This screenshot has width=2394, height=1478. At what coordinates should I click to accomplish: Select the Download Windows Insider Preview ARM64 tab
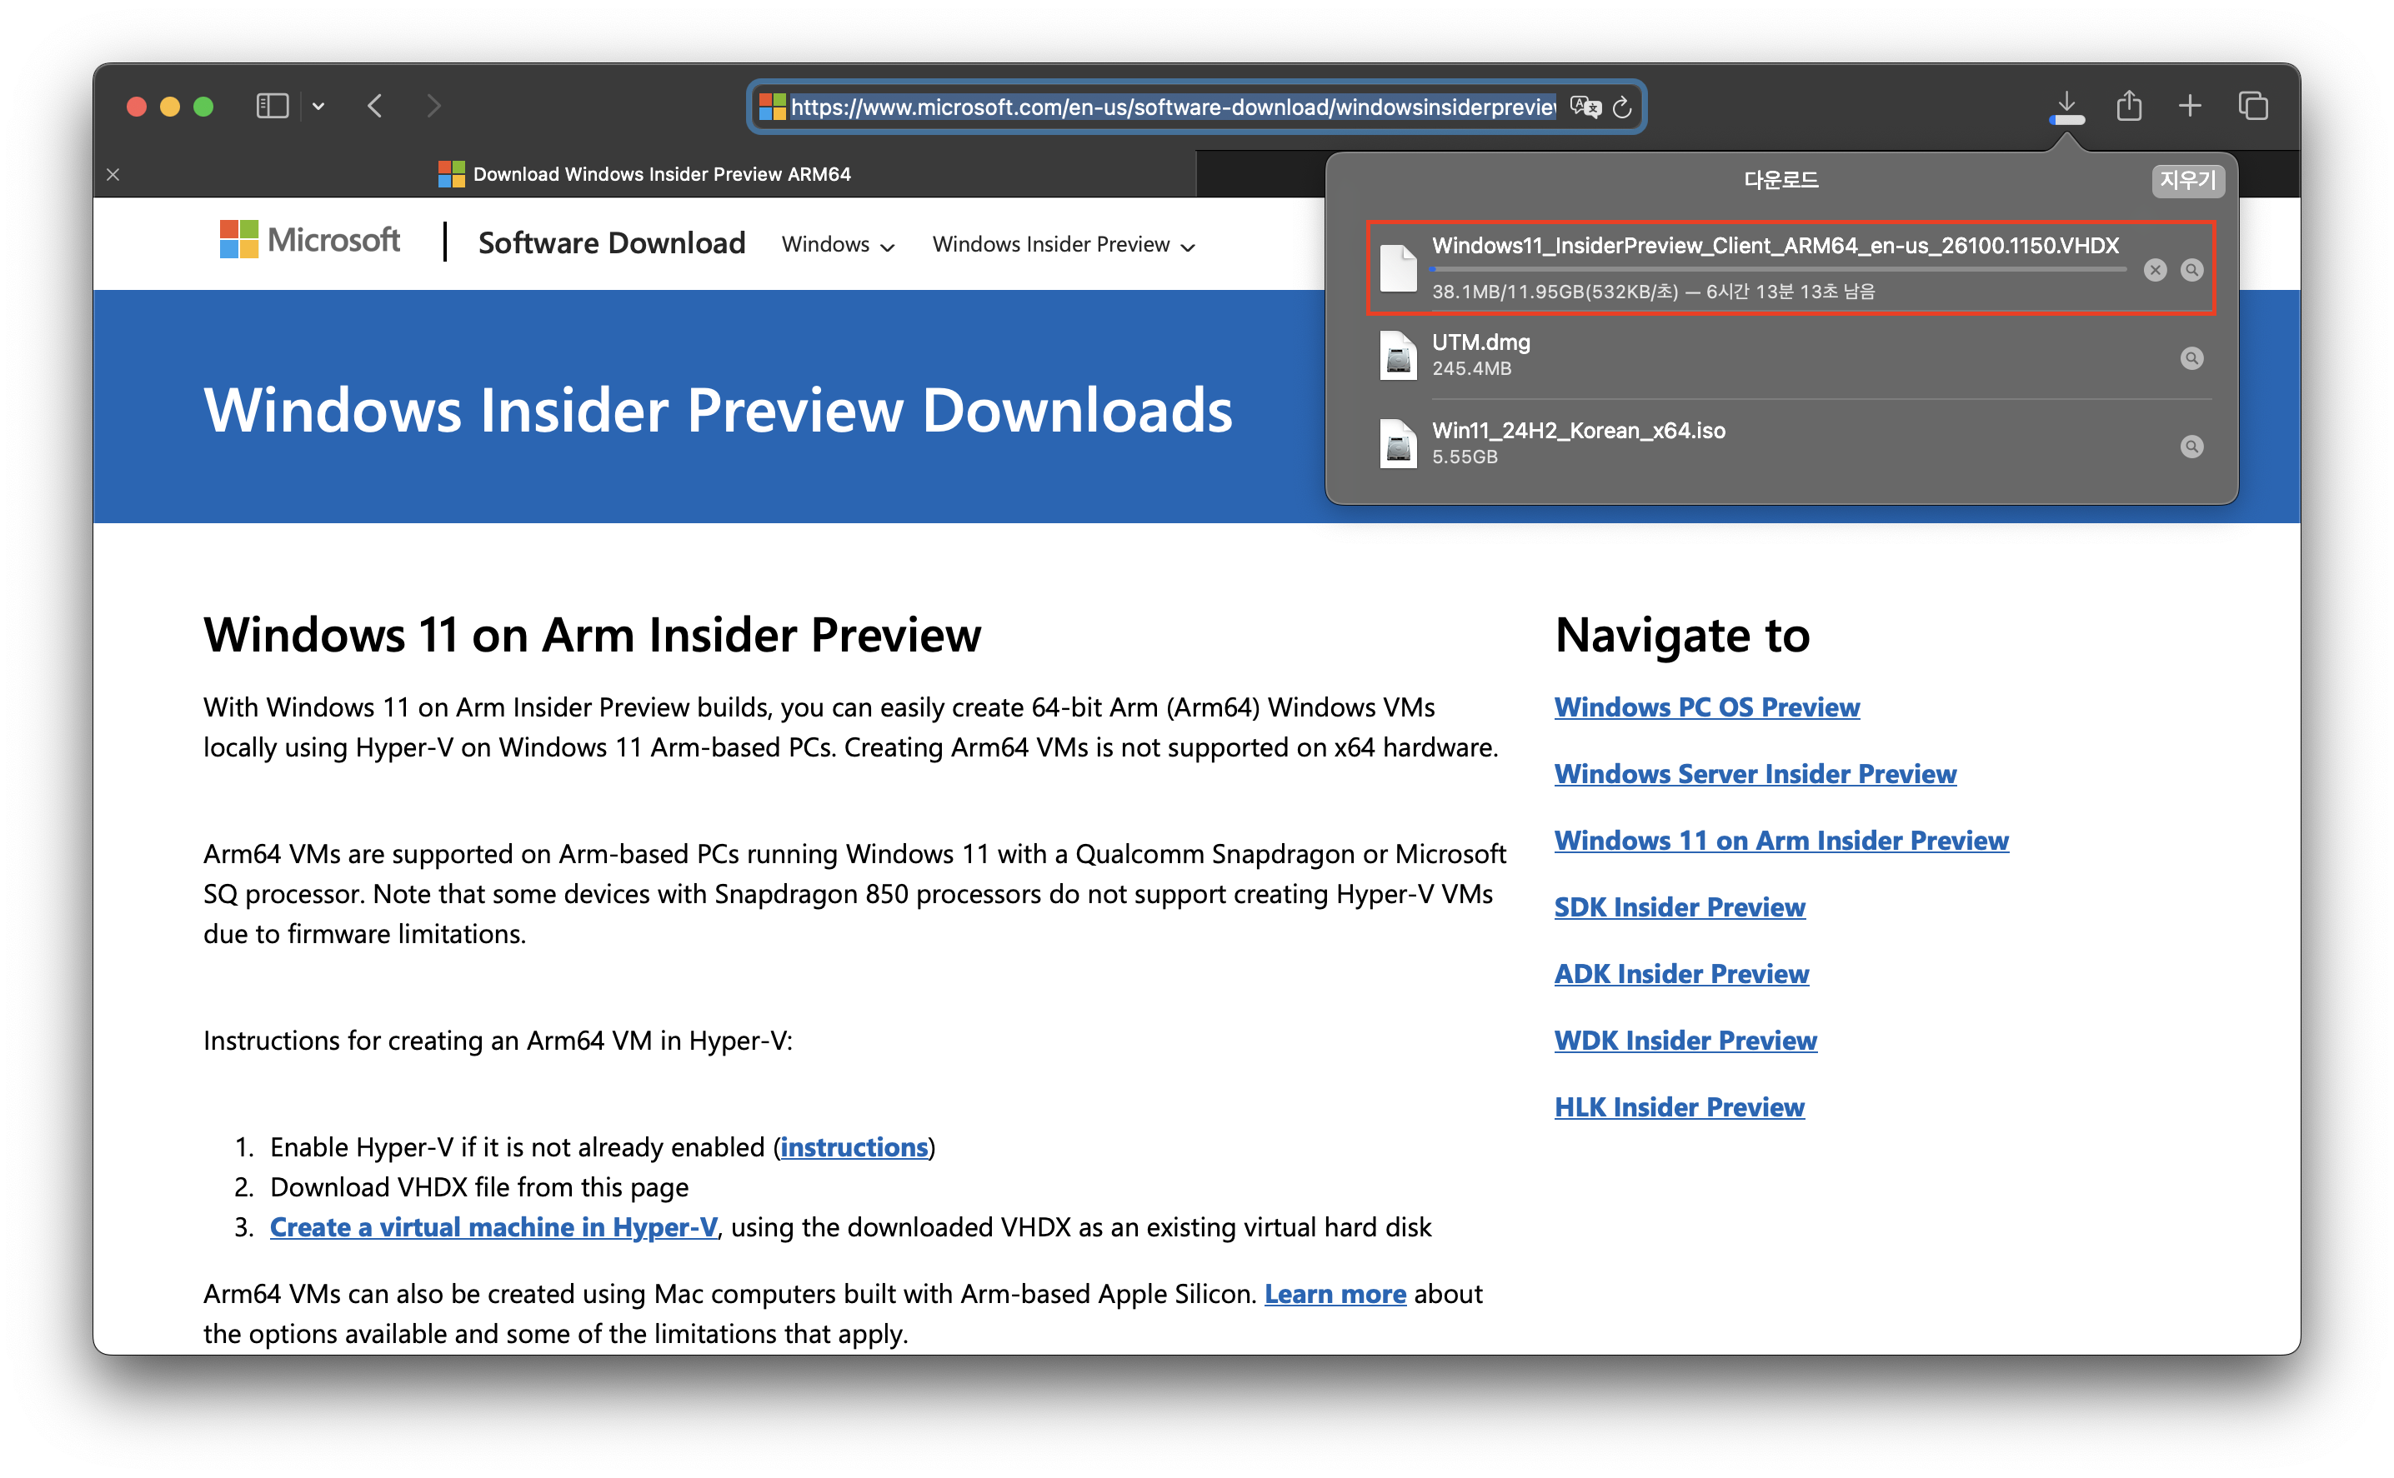coord(645,174)
